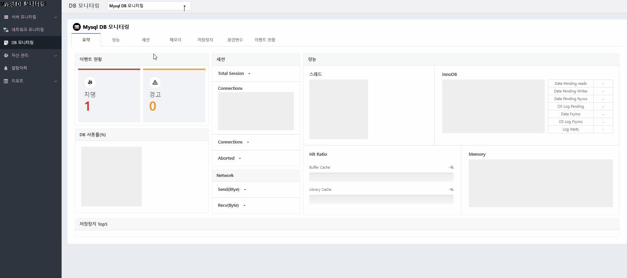Switch to the 세션 tab

click(x=146, y=40)
